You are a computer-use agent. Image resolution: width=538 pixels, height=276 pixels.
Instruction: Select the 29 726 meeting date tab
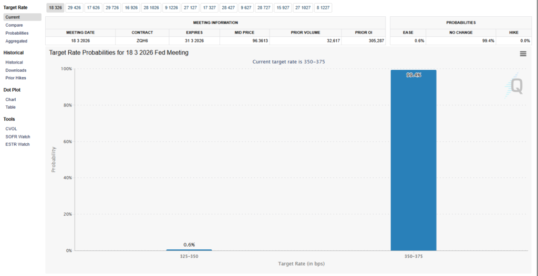(x=112, y=8)
